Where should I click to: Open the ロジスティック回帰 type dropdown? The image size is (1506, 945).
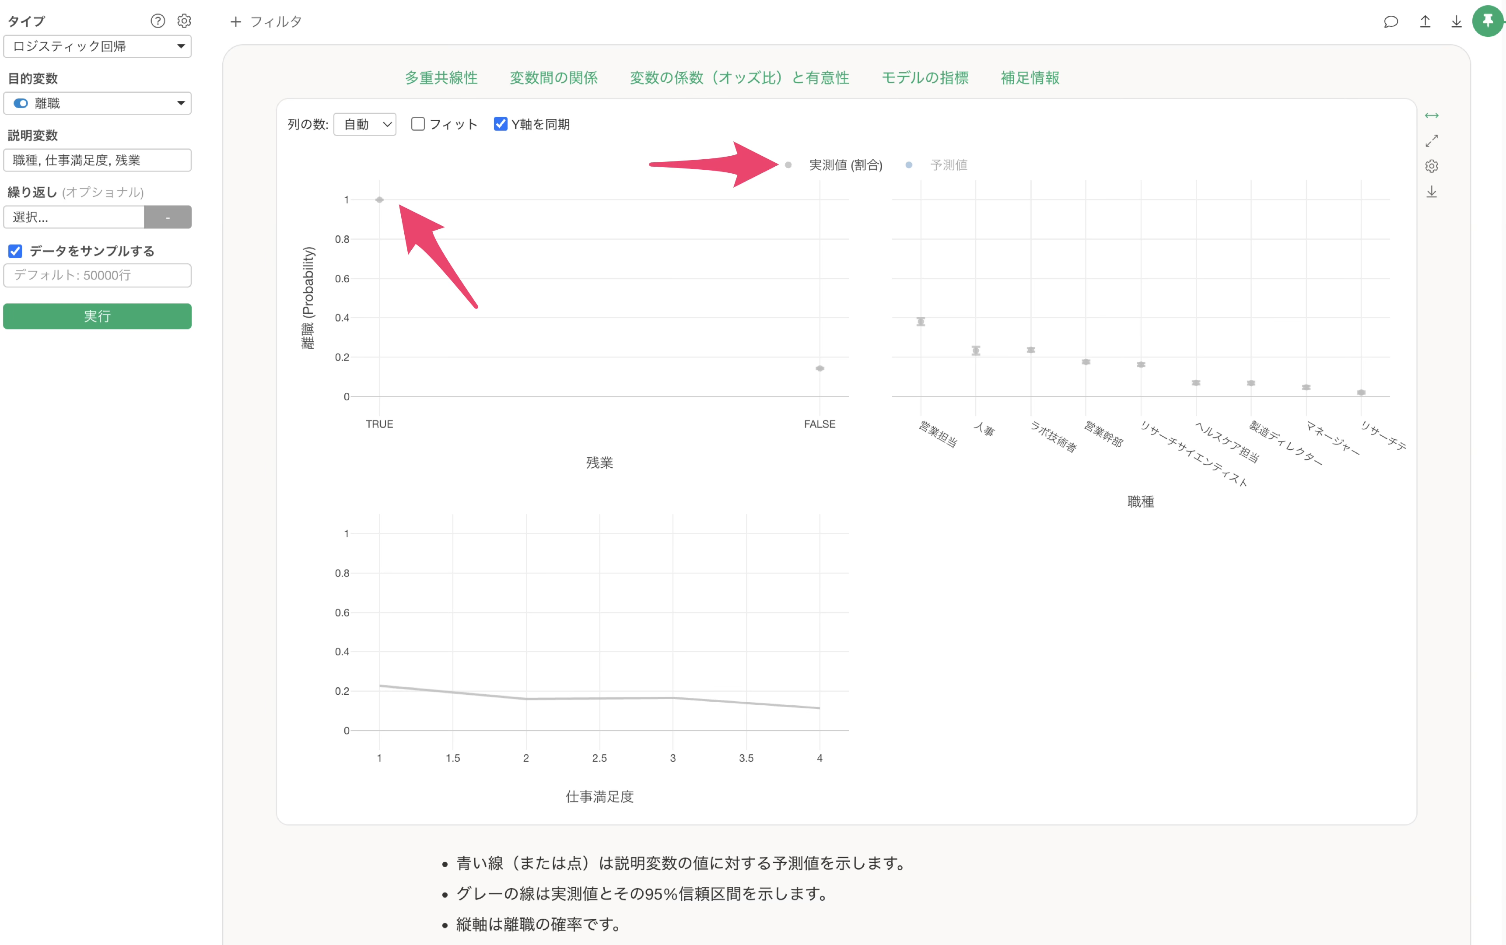(98, 46)
